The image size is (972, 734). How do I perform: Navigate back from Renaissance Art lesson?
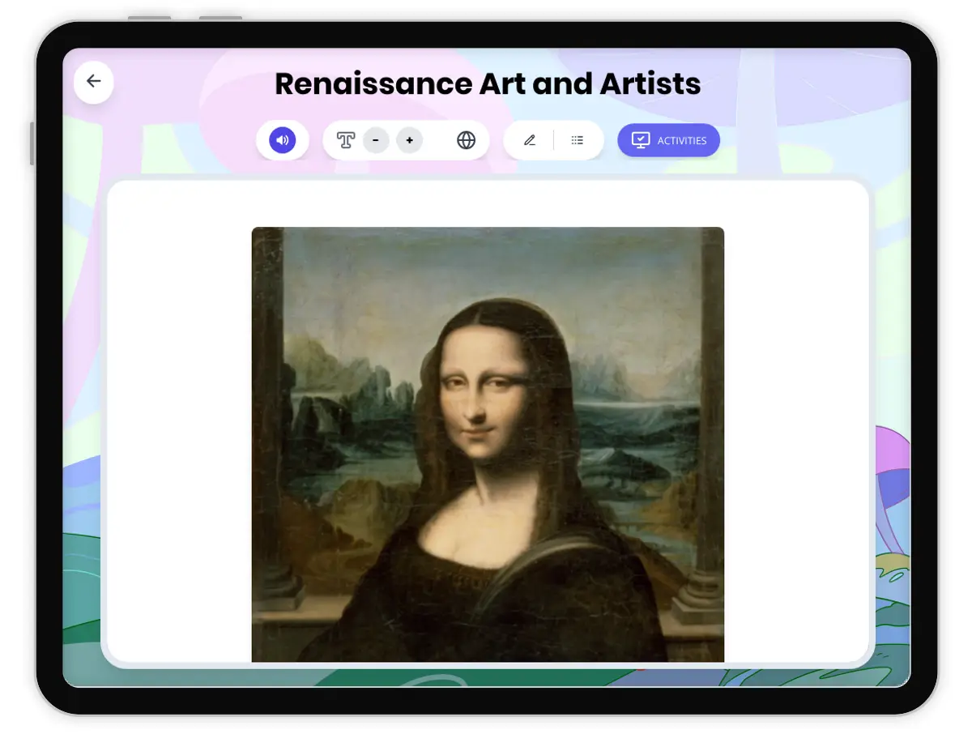click(x=92, y=82)
